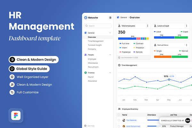Image resolution: width=192 pixels, height=128 pixels.
Task: Click the search magnifier icon
Action: click(87, 26)
